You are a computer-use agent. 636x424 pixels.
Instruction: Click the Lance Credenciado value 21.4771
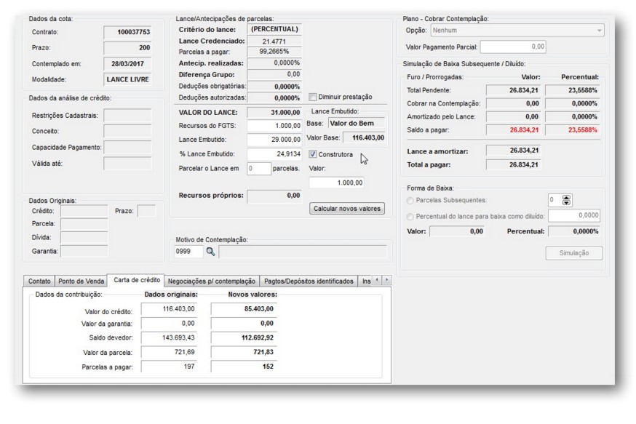(x=274, y=41)
